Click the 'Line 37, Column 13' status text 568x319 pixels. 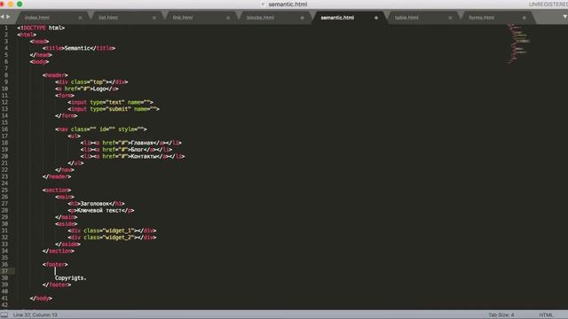(35, 315)
